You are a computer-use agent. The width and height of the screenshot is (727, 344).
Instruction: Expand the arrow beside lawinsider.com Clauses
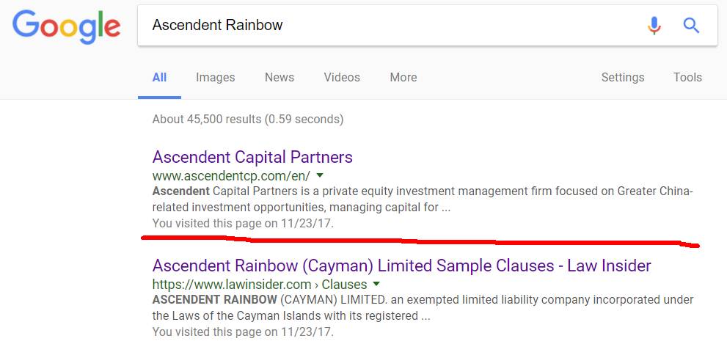click(376, 284)
